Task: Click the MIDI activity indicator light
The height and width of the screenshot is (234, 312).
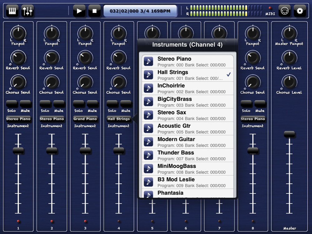Action: (270, 8)
